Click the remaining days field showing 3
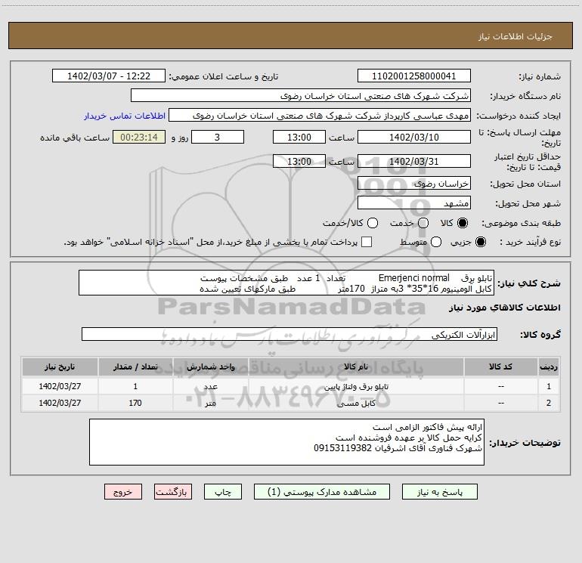Image resolution: width=582 pixels, height=563 pixels. point(218,137)
